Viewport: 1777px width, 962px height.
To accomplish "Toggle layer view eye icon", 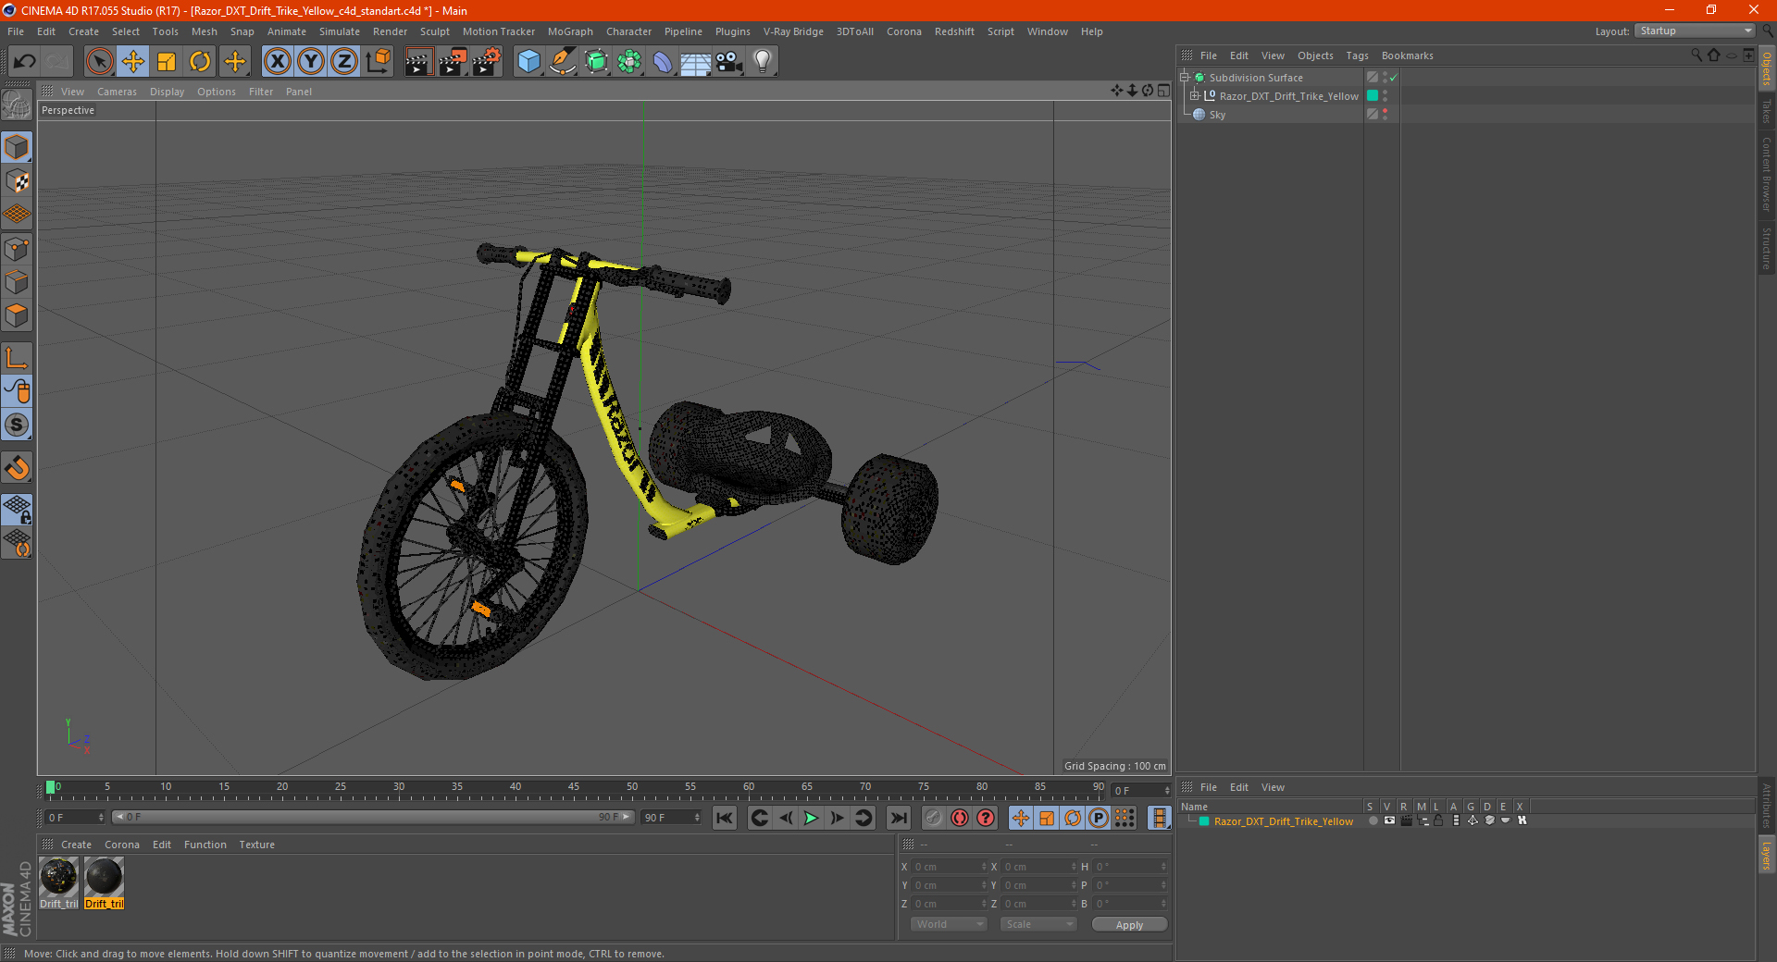I will [1389, 821].
